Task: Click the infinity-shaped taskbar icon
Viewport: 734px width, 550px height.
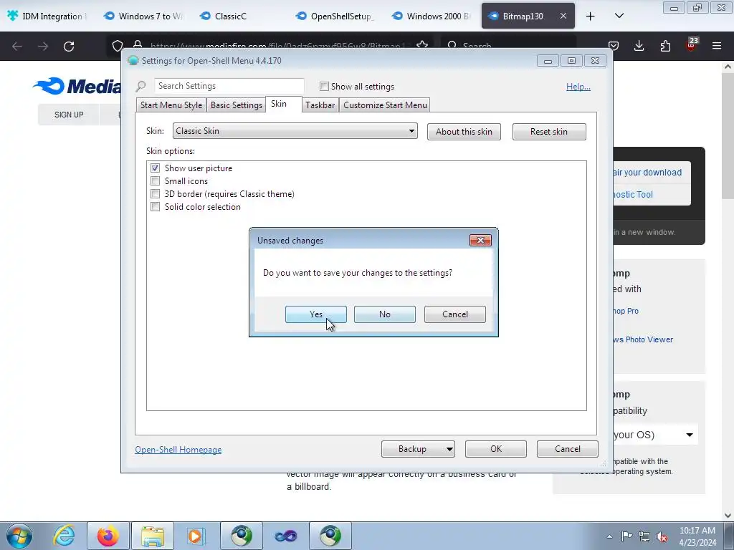Action: coord(285,536)
